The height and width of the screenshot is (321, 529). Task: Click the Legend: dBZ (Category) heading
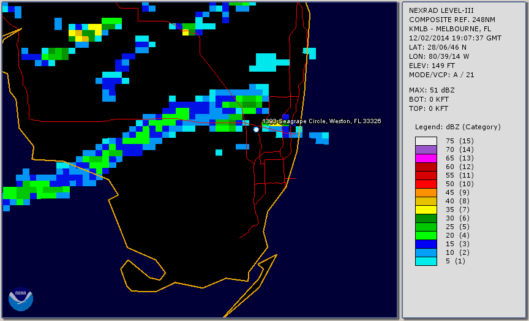pos(458,127)
